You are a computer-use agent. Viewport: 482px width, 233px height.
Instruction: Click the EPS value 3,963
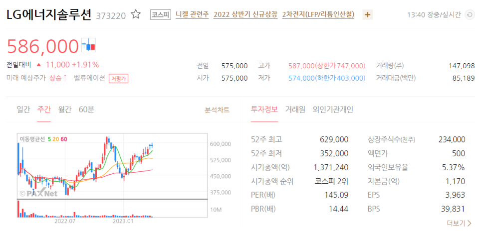tap(456, 195)
